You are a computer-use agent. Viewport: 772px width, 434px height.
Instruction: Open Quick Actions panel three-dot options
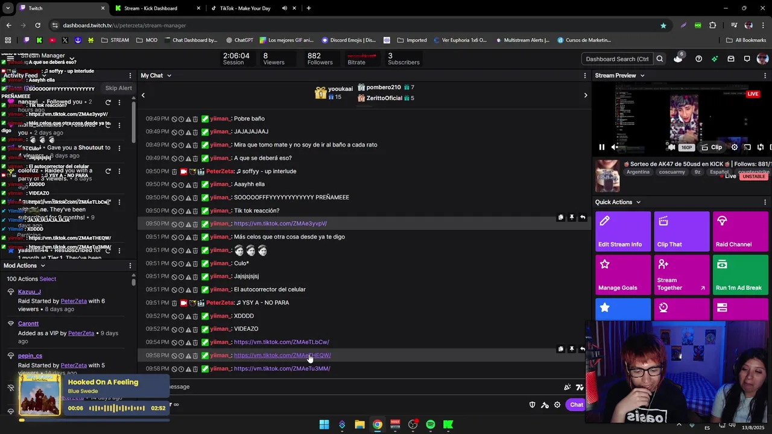[765, 202]
